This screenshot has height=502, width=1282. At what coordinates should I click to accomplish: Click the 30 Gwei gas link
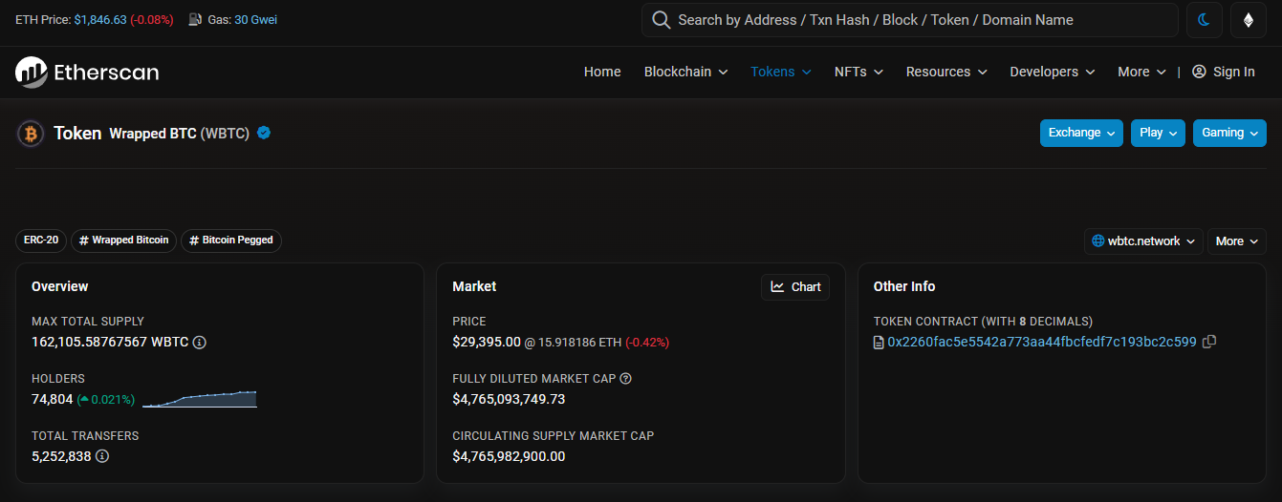(x=255, y=20)
